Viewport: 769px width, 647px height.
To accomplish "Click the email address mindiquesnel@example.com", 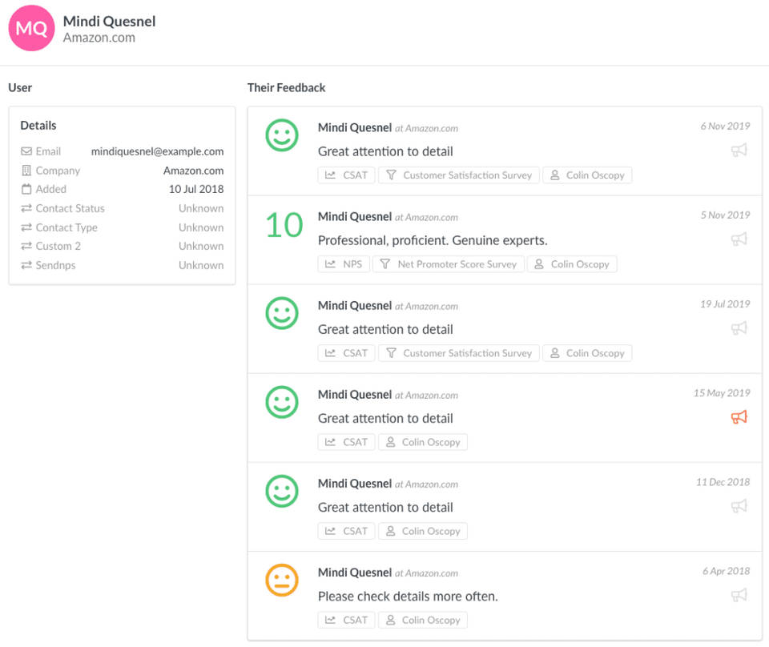I will [x=157, y=151].
